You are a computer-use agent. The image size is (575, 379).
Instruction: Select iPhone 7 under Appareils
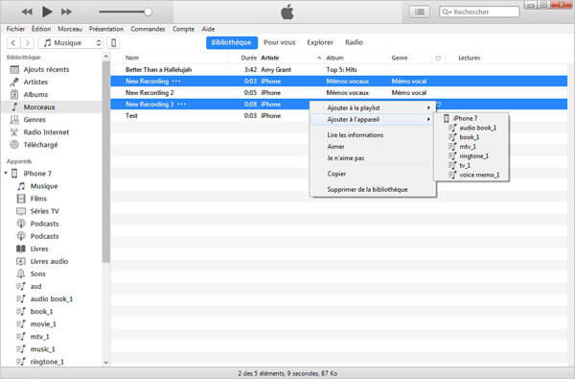click(37, 174)
